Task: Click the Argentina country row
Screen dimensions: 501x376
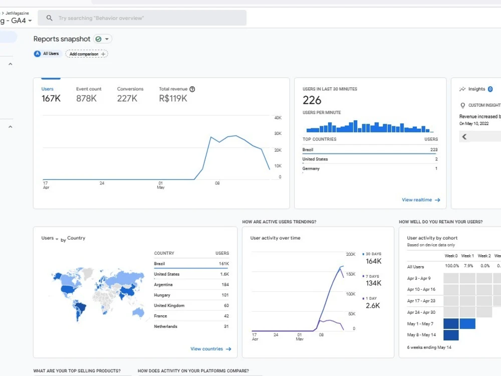Action: 191,285
